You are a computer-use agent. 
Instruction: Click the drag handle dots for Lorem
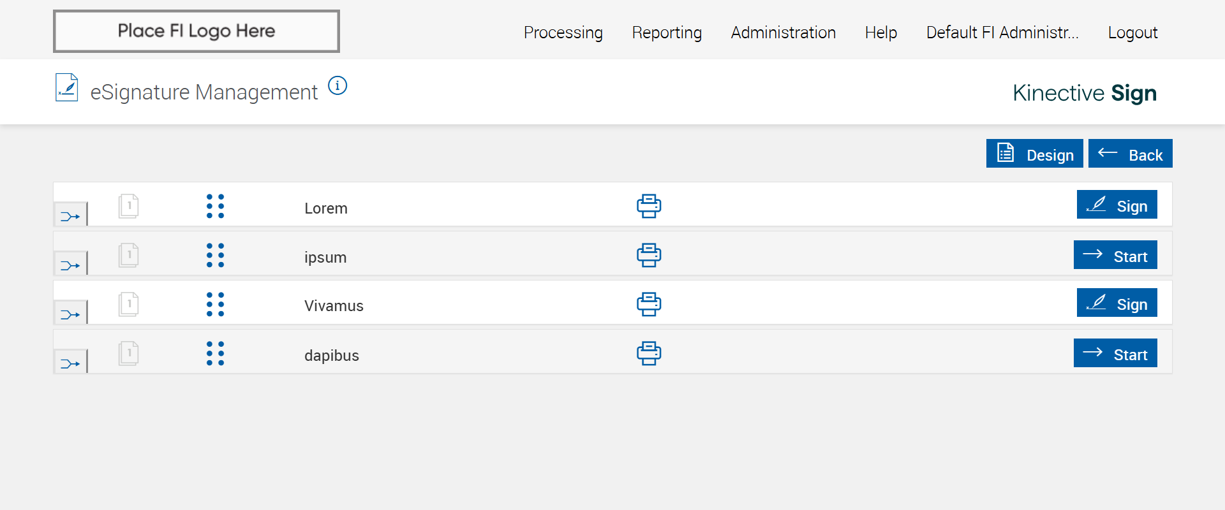coord(216,206)
